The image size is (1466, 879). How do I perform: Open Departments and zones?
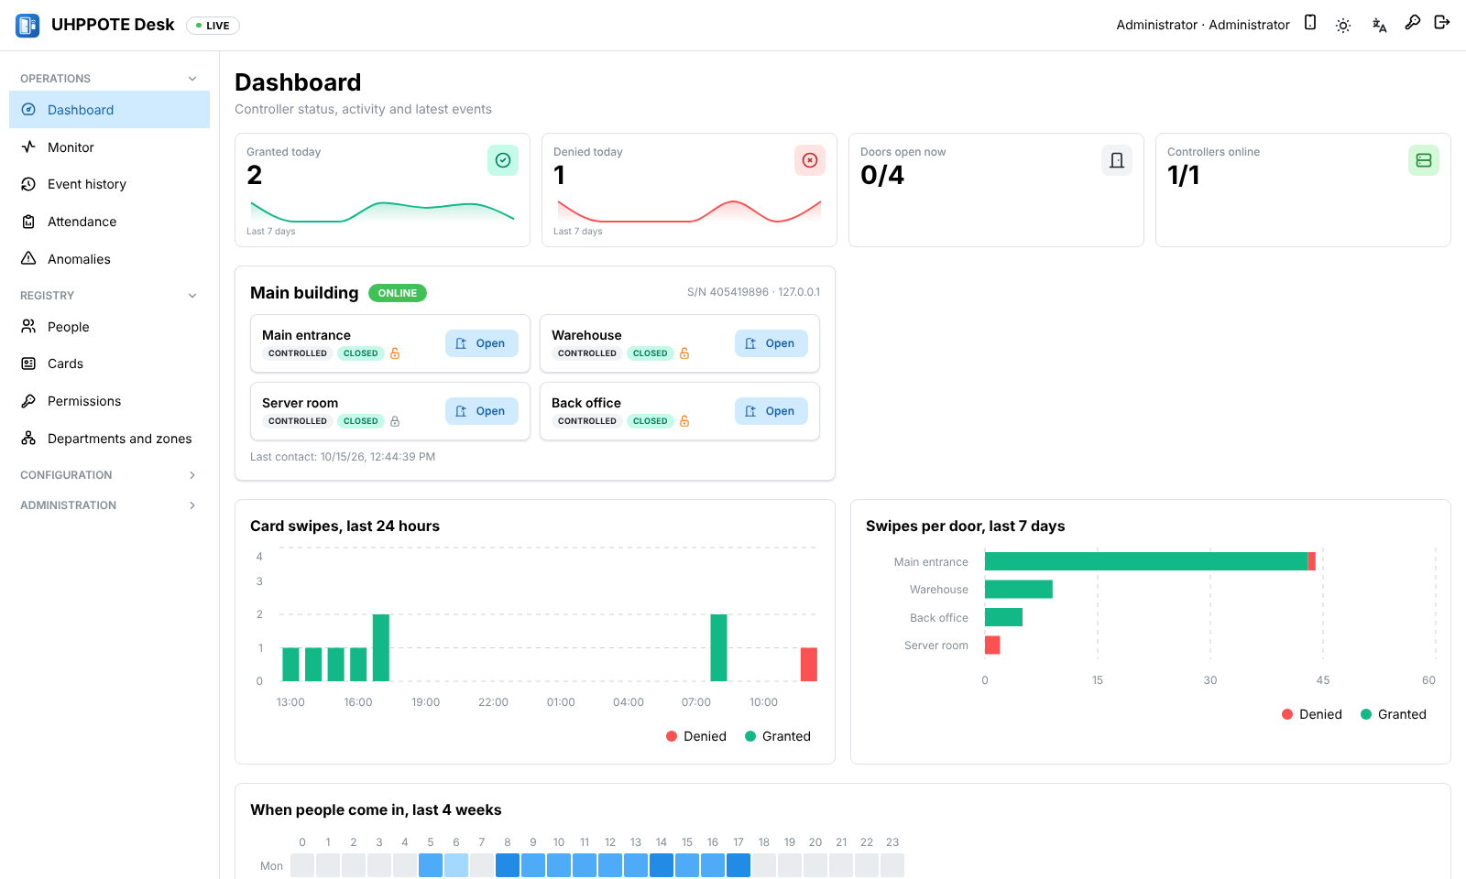(109, 439)
